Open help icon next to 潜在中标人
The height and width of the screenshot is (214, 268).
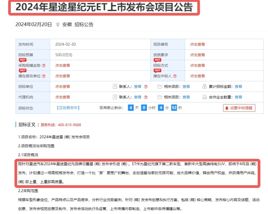tap(175, 76)
